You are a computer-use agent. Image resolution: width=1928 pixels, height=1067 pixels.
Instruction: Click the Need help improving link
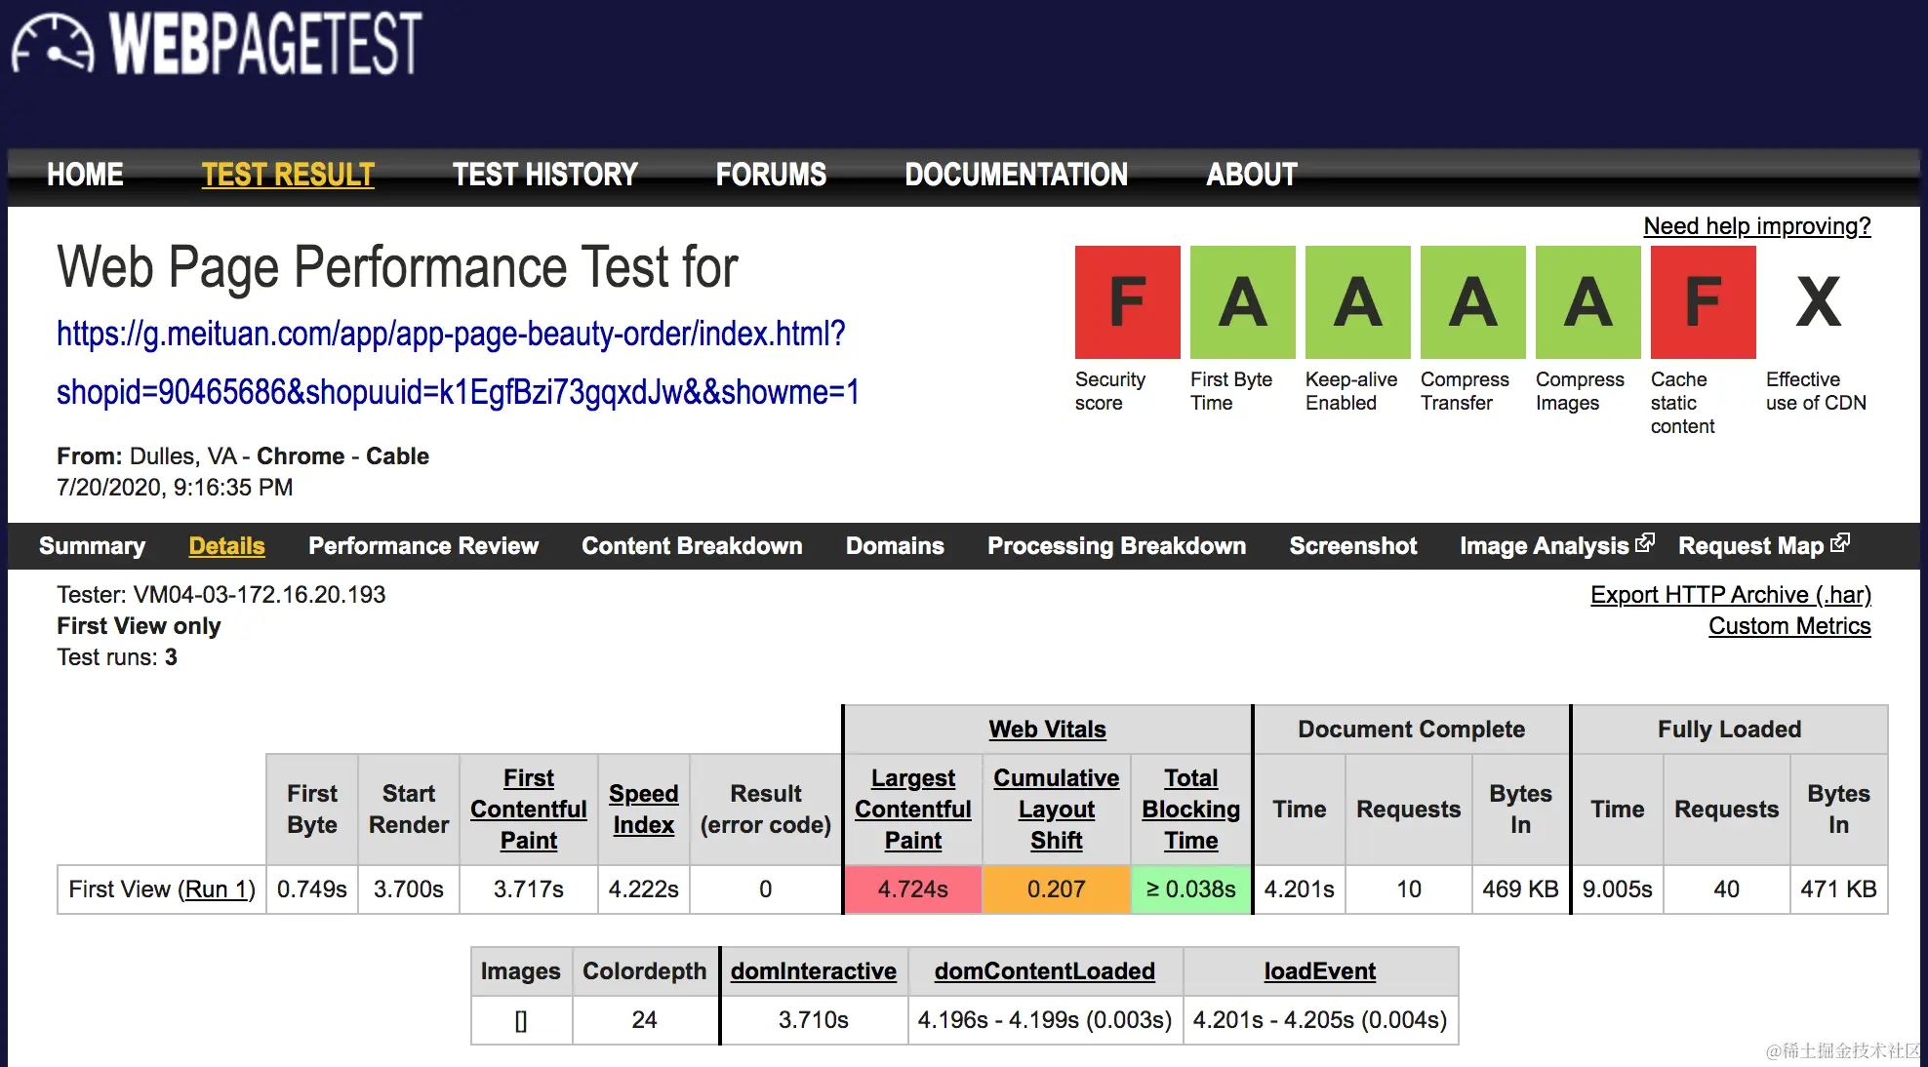pos(1756,226)
